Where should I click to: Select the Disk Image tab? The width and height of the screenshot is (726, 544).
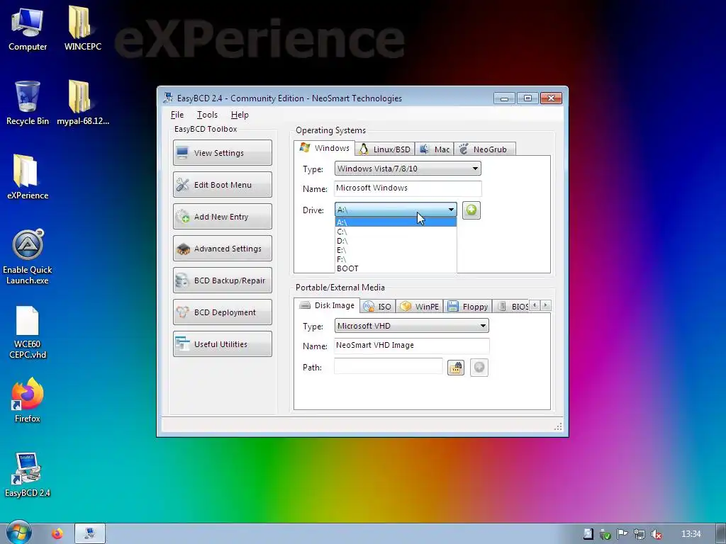click(x=327, y=305)
